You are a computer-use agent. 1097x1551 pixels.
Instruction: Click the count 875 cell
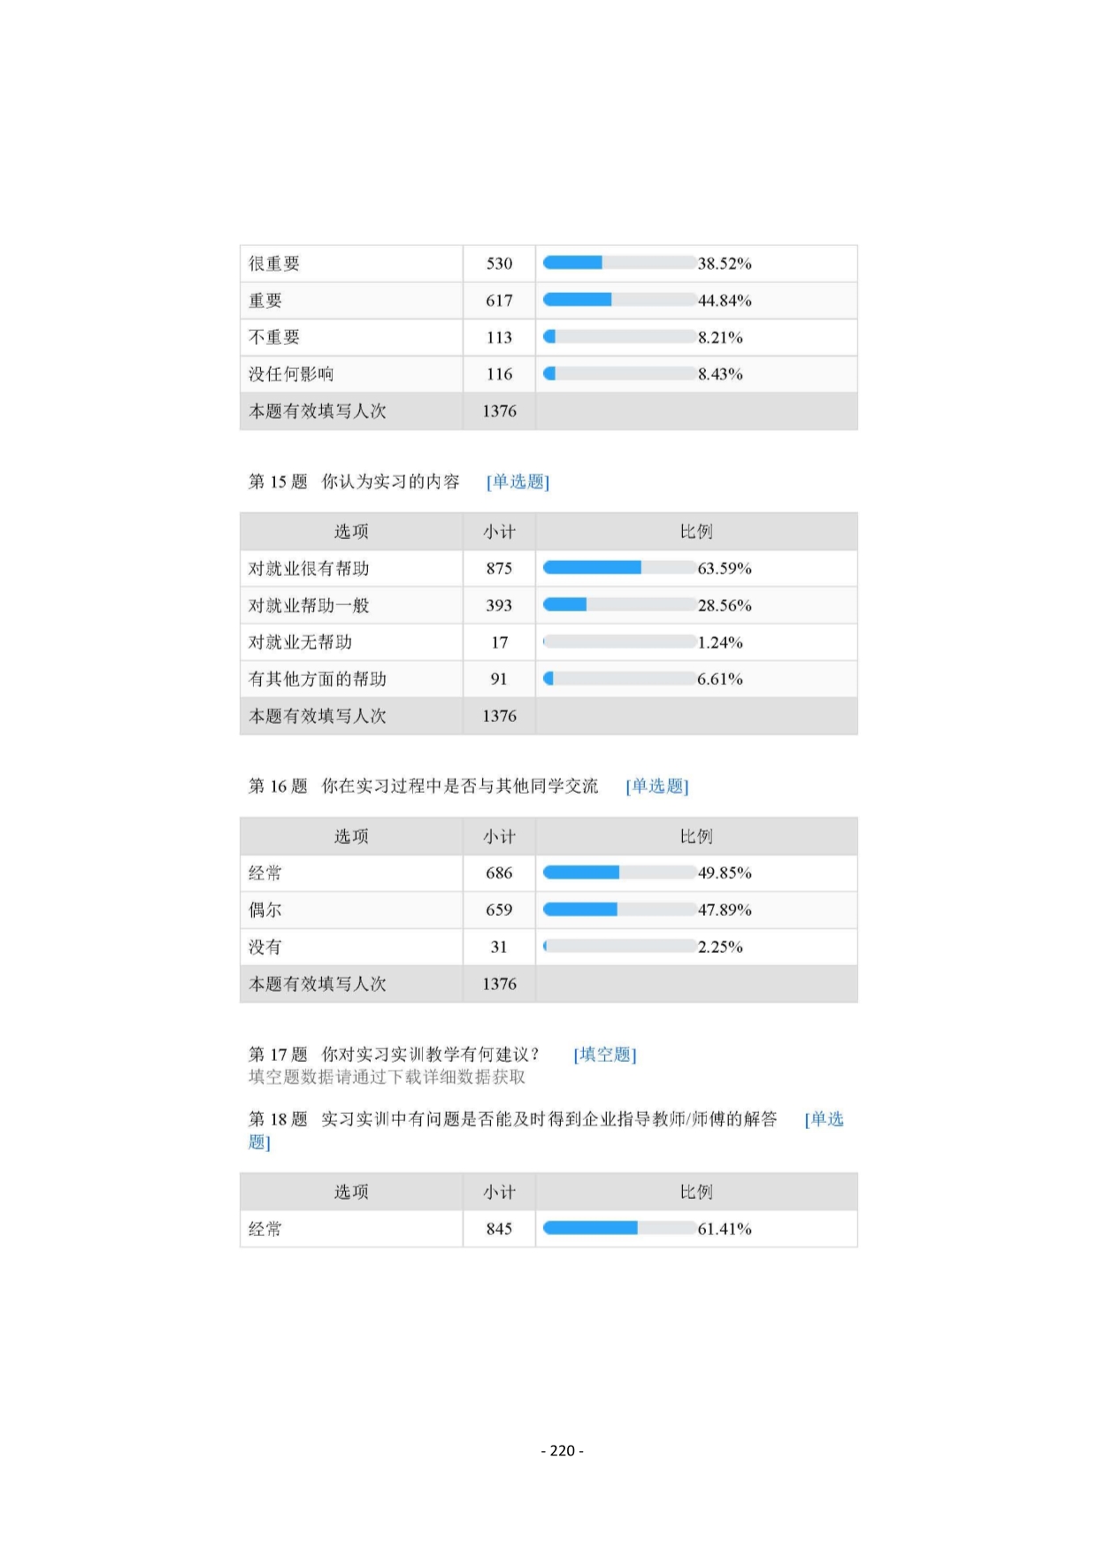tap(499, 569)
